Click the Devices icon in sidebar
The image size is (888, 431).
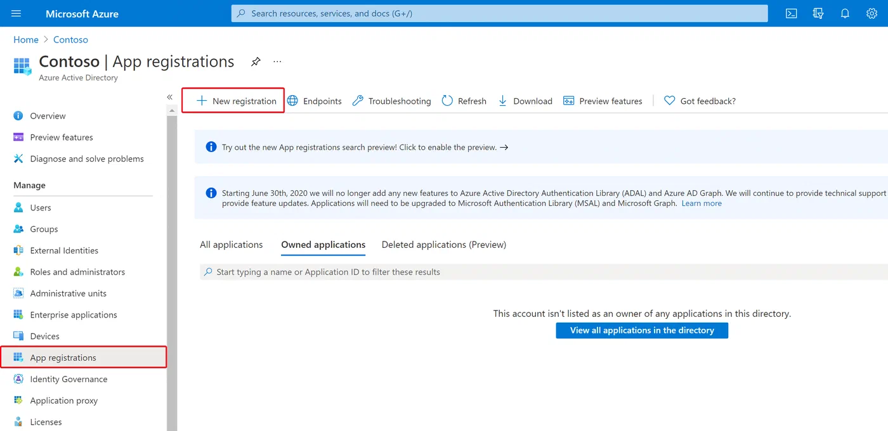pyautogui.click(x=18, y=336)
